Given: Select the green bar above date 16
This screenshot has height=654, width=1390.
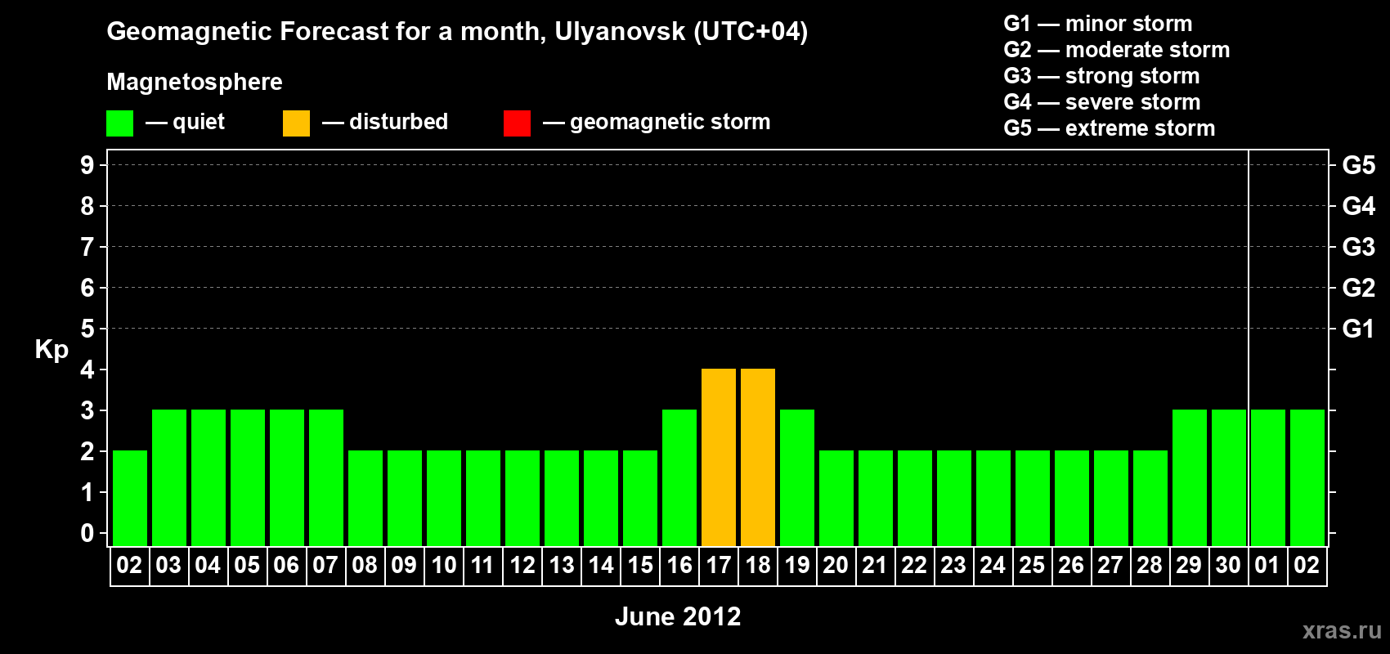Looking at the screenshot, I should (679, 478).
